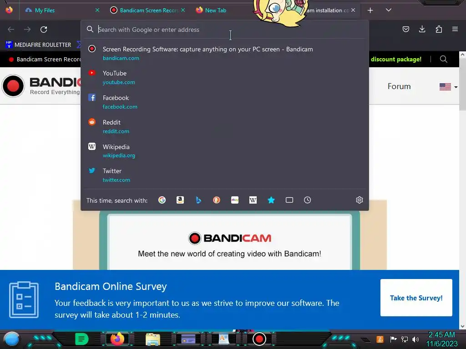Go back to previous page
This screenshot has height=349, width=466.
[x=11, y=30]
